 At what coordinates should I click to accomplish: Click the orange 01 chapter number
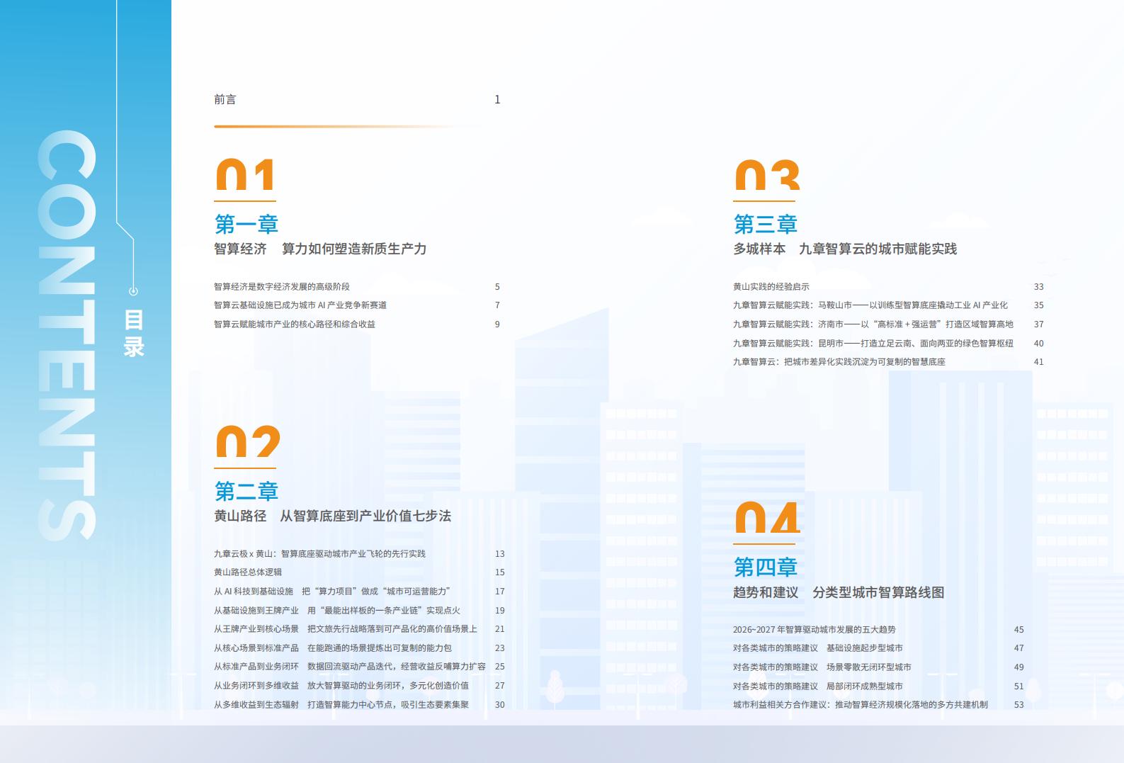coord(245,175)
